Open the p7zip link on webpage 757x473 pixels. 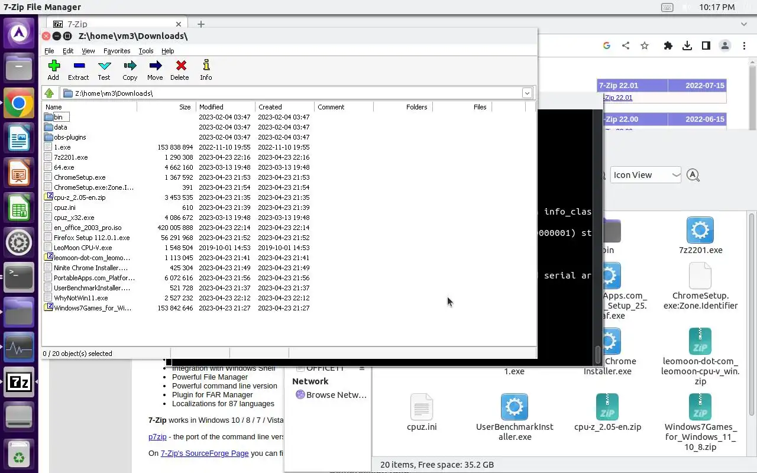[x=157, y=437]
